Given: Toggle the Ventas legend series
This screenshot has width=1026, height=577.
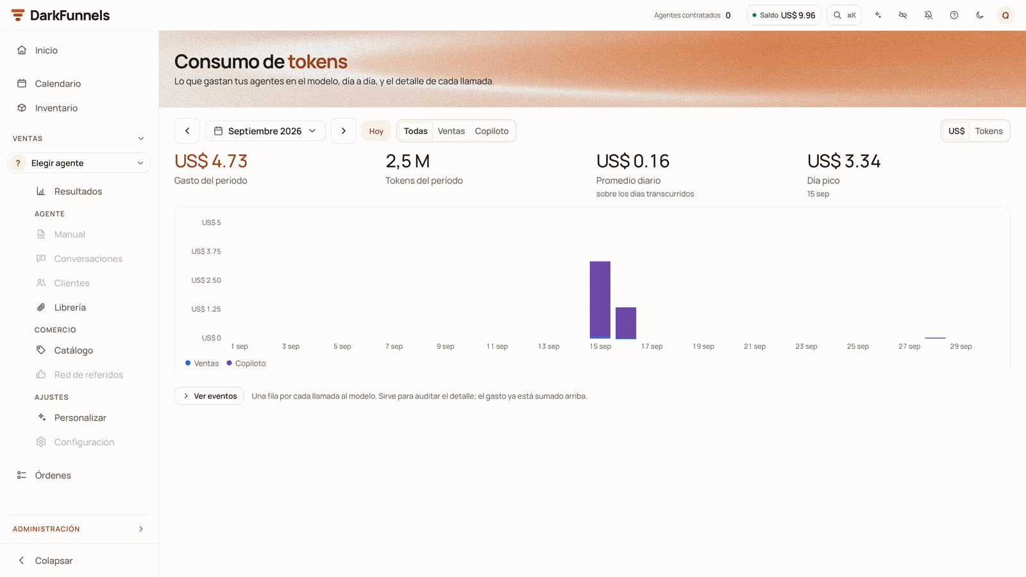Looking at the screenshot, I should [x=202, y=364].
